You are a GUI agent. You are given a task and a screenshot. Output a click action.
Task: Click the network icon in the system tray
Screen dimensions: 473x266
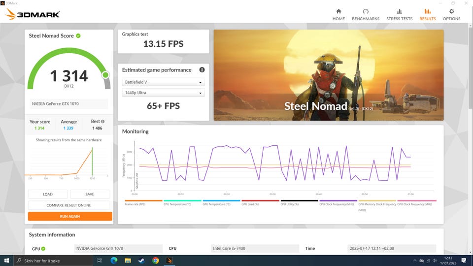click(428, 261)
